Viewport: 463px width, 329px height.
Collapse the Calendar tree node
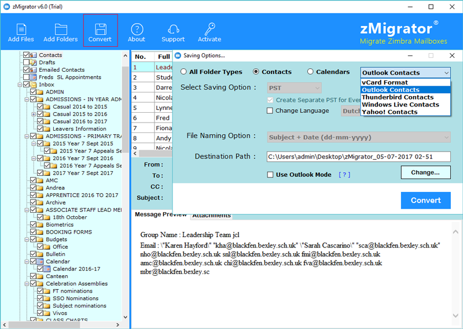pyautogui.click(x=27, y=262)
